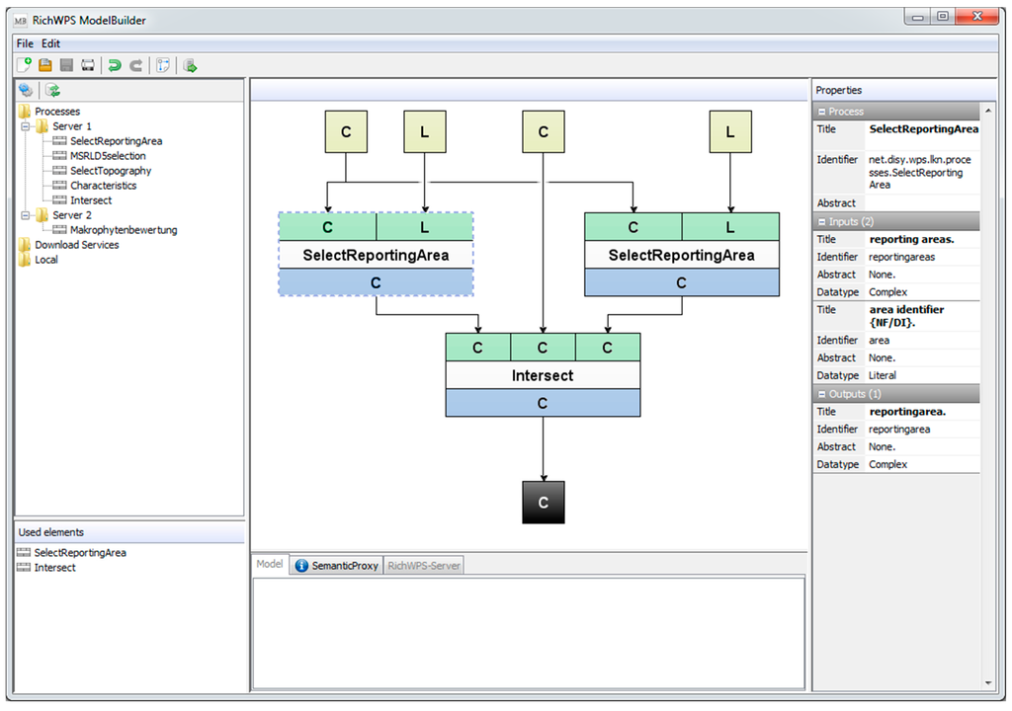Switch to the SemanticProxy tab
1012x711 pixels.
tap(337, 566)
